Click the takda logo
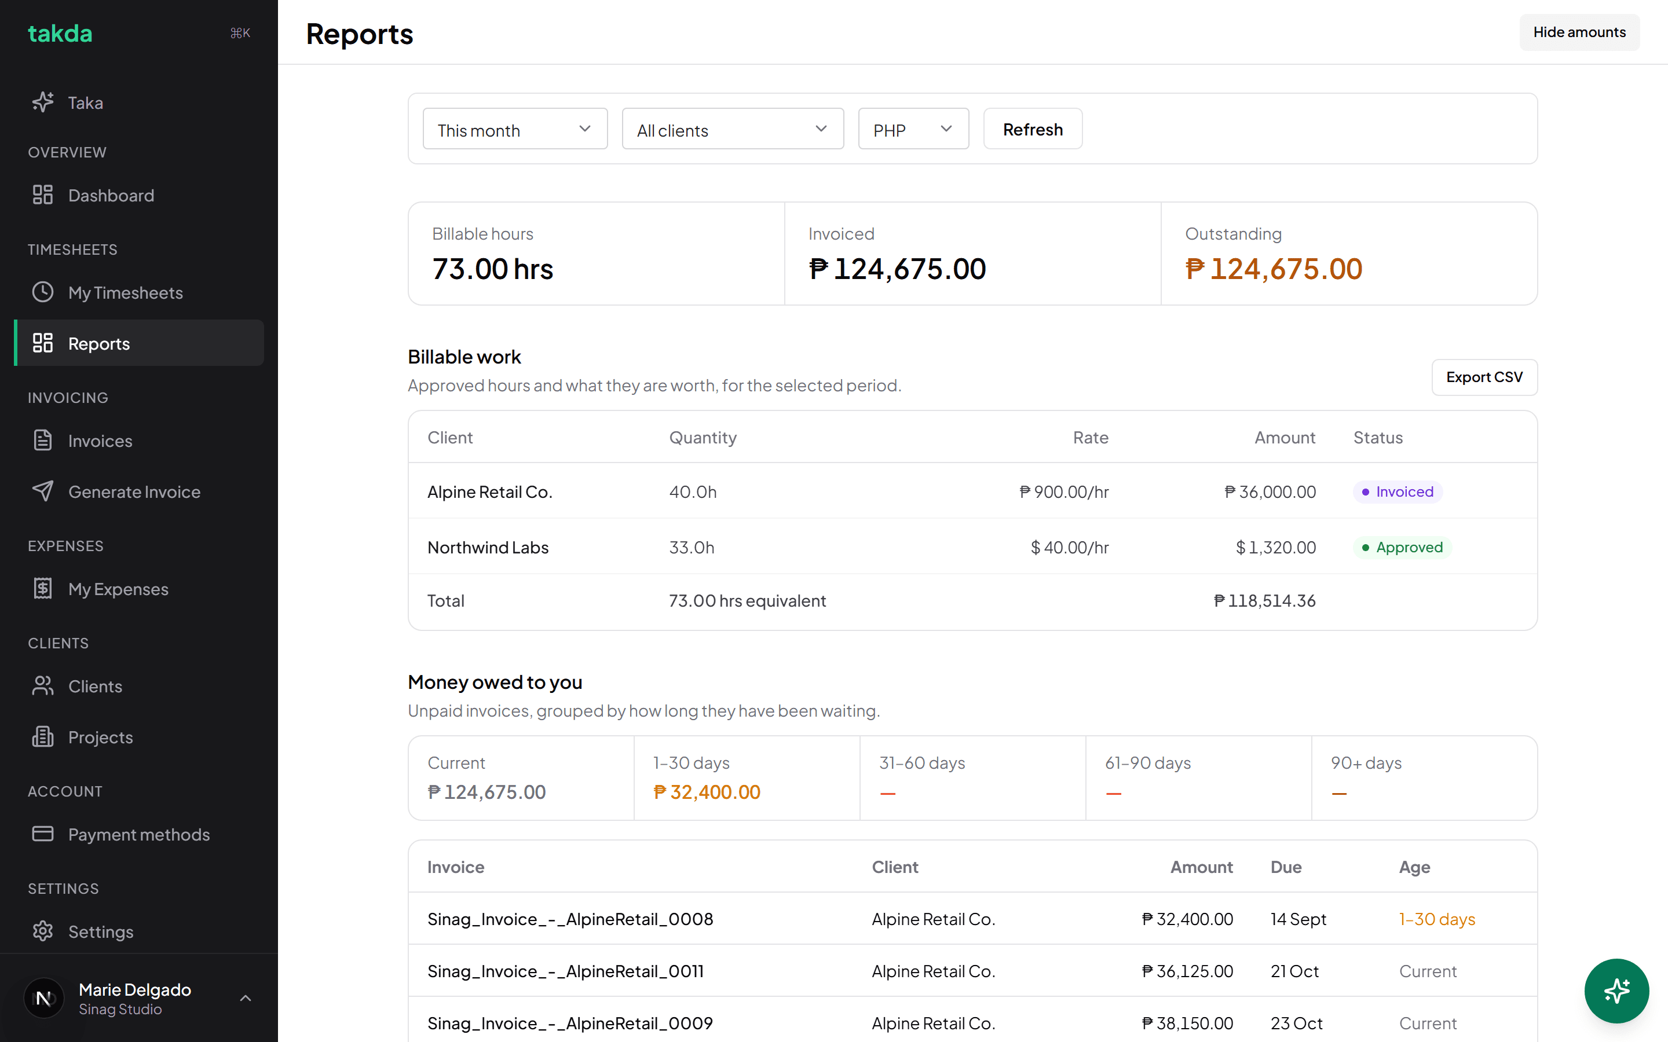 click(x=60, y=33)
